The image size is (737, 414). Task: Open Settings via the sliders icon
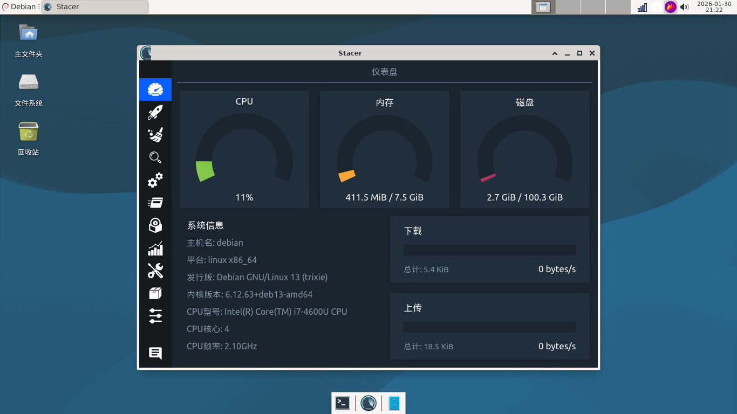(x=155, y=316)
